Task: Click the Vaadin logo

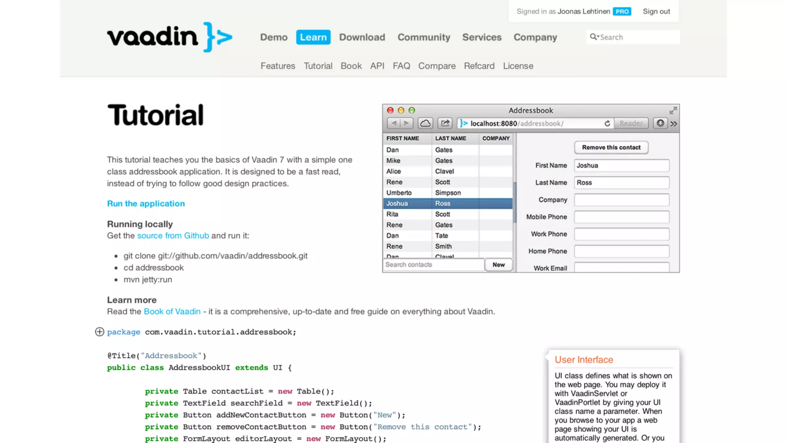Action: pos(169,37)
